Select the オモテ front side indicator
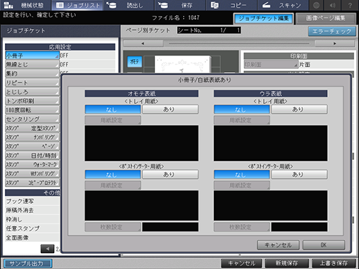This screenshot has width=359, height=269. click(x=135, y=62)
